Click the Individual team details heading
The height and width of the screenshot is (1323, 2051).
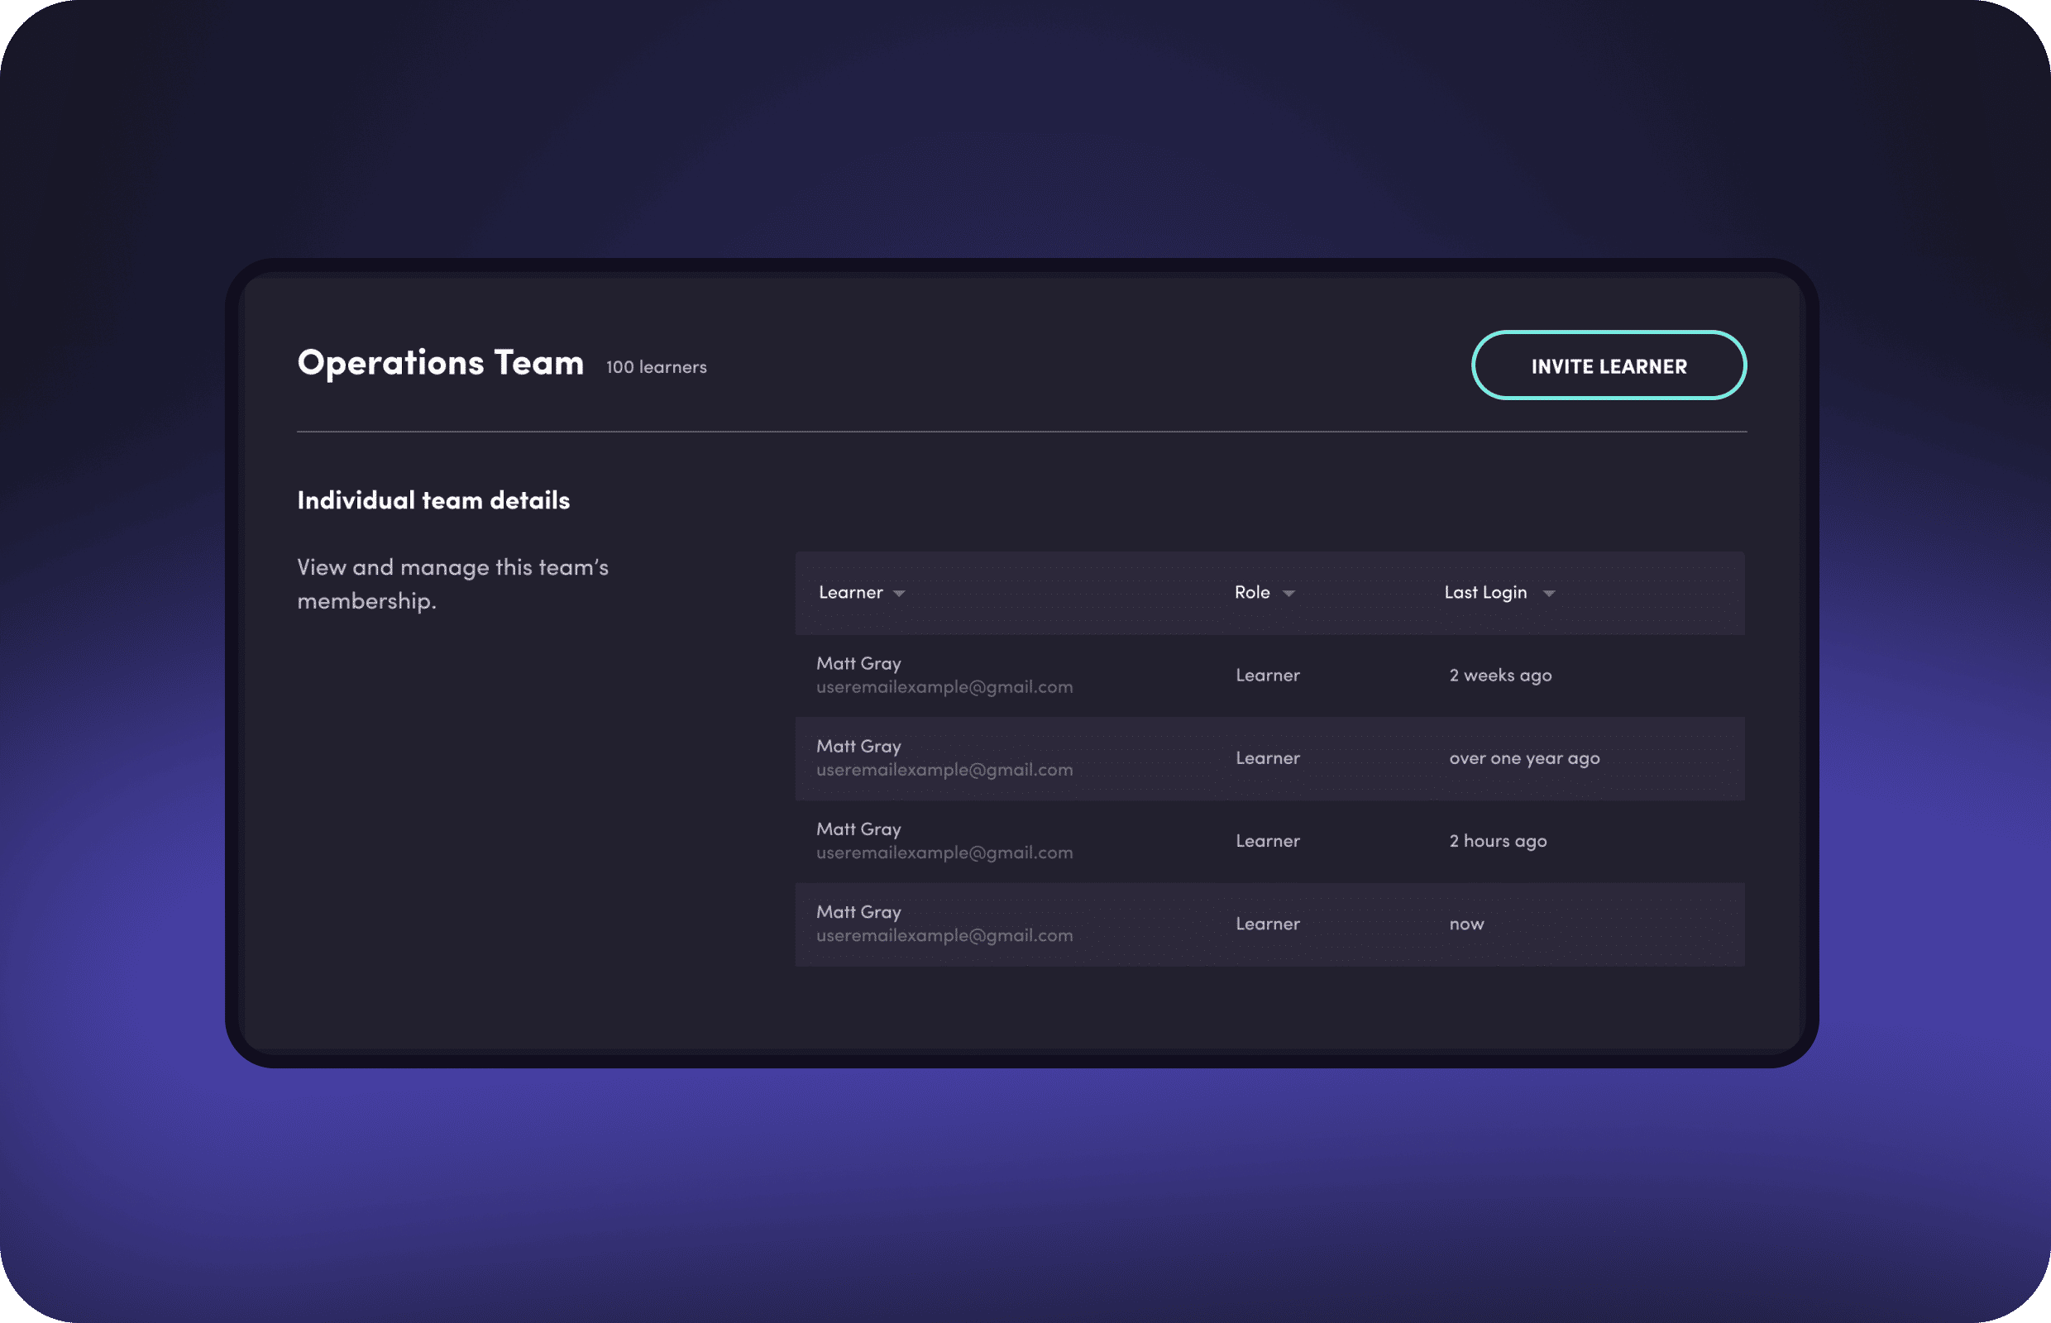pos(434,500)
